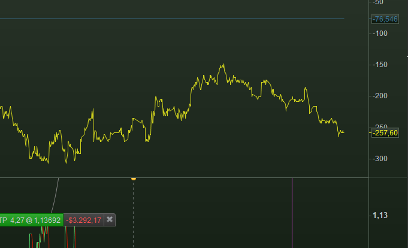Screen dimensions: 408x248
Task: Select the white dashed vertical line
Action: pyautogui.click(x=134, y=214)
